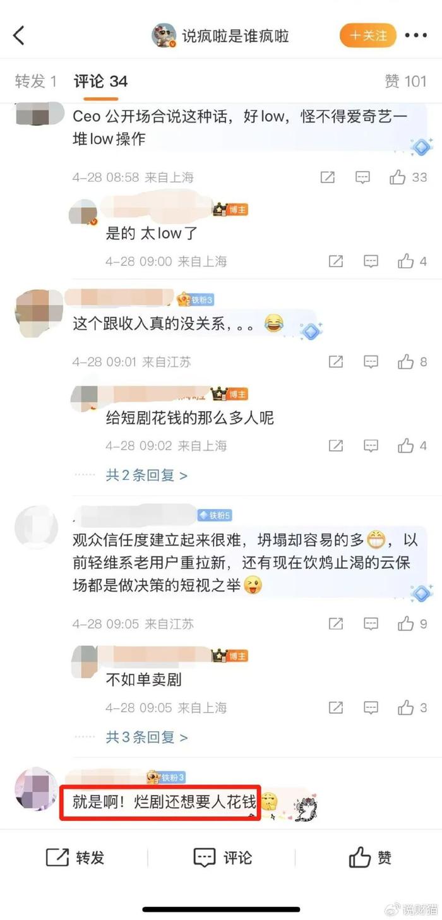Like the comment with 8 likes

[x=412, y=362]
